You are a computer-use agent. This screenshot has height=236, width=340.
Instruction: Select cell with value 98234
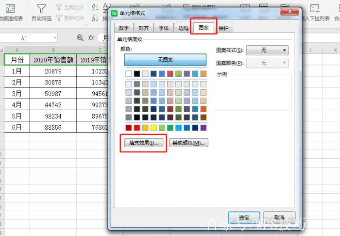pyautogui.click(x=53, y=116)
